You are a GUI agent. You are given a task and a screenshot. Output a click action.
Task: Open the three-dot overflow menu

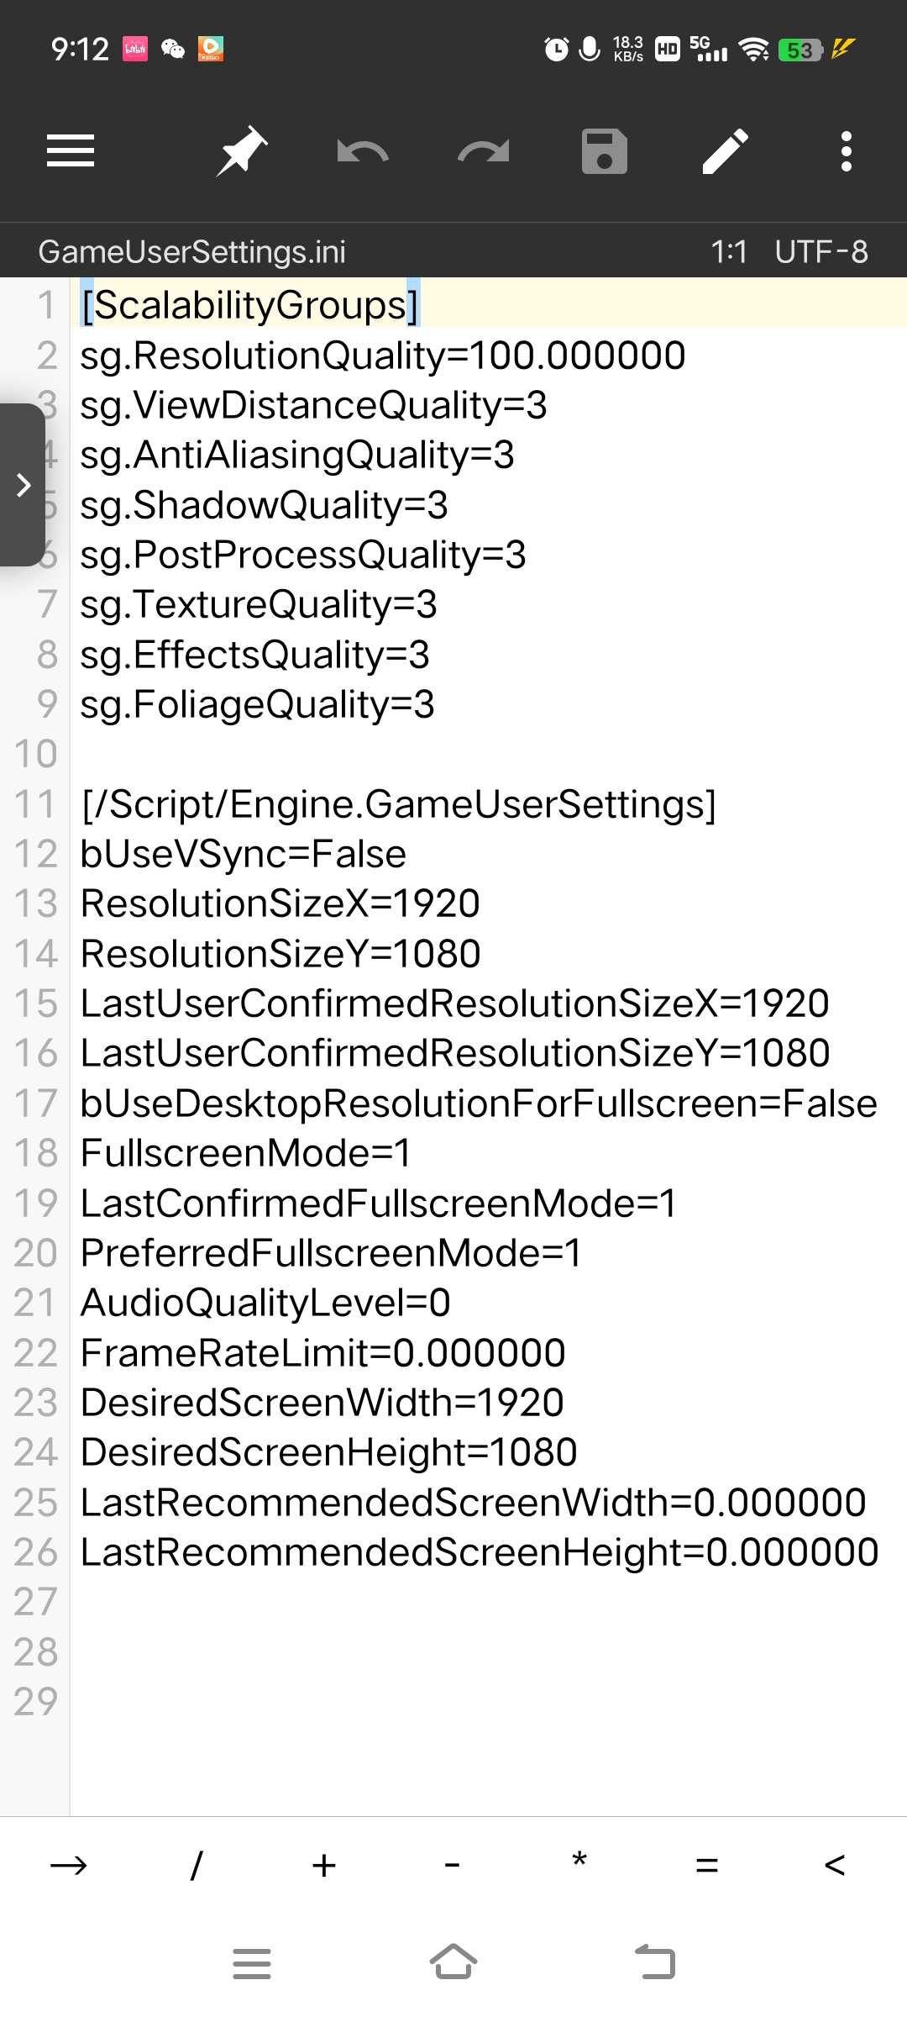coord(847,151)
